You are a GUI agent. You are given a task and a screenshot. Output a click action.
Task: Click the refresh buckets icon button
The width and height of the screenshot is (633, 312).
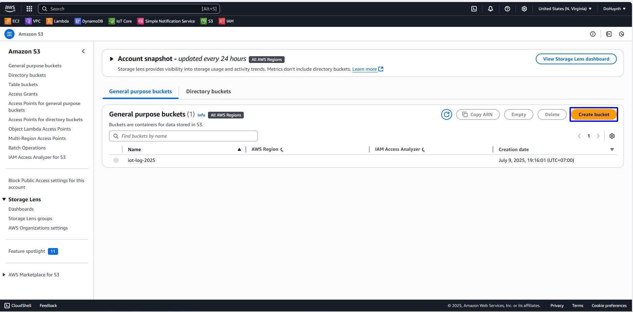point(446,114)
